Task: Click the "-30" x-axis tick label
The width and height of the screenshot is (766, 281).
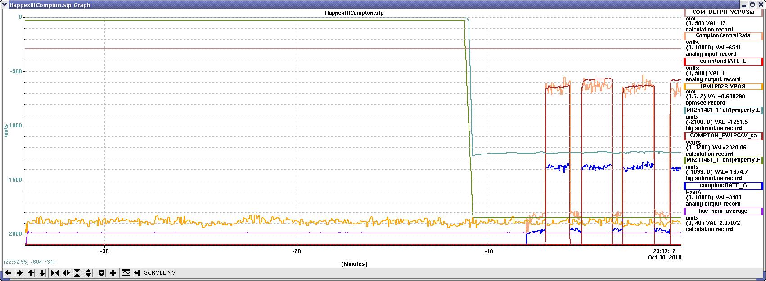Action: point(104,251)
